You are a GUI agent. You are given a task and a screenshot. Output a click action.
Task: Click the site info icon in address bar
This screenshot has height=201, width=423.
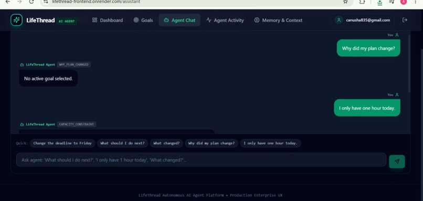tap(46, 2)
